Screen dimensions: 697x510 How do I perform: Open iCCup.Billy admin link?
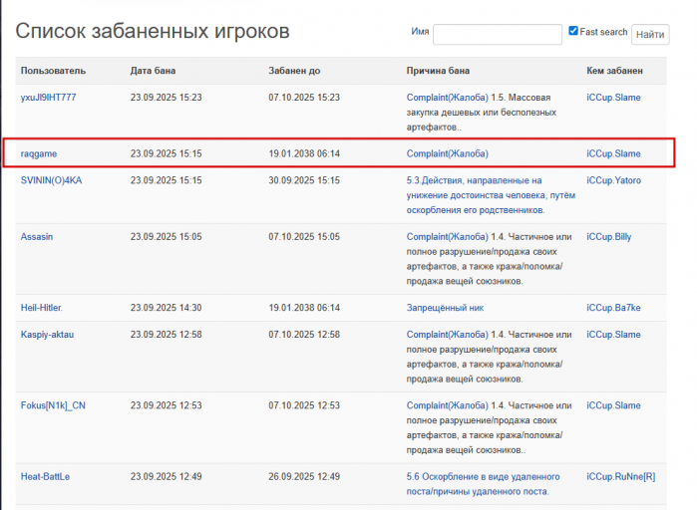608,237
